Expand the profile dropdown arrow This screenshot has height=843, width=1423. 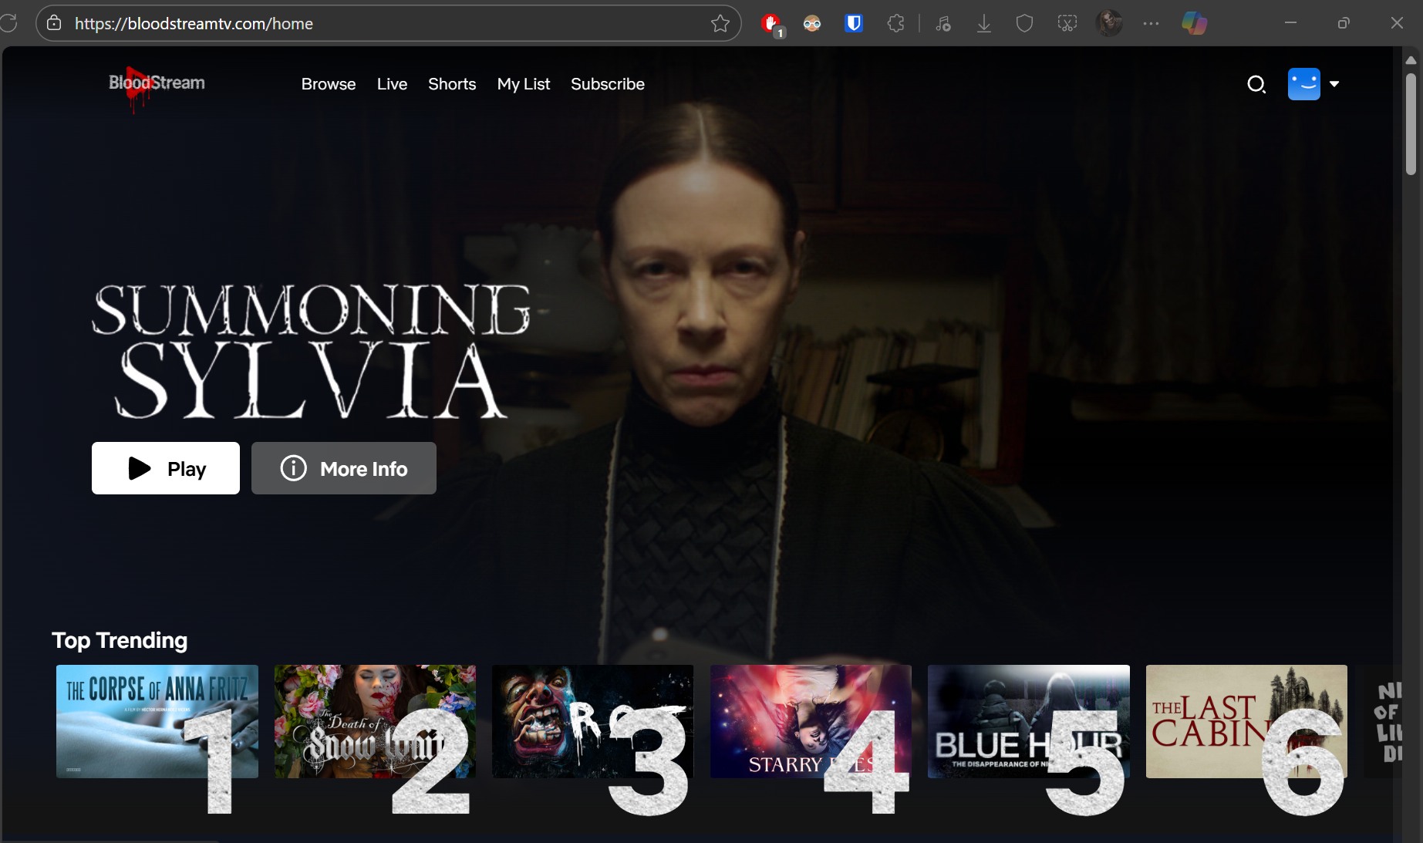1334,84
